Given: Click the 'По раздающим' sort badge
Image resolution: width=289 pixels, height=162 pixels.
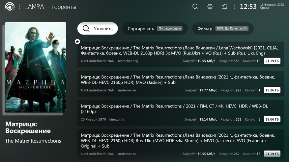Looking at the screenshot, I should (170, 29).
